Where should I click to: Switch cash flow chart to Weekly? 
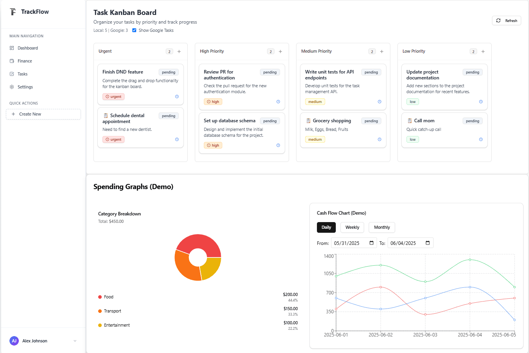(352, 227)
